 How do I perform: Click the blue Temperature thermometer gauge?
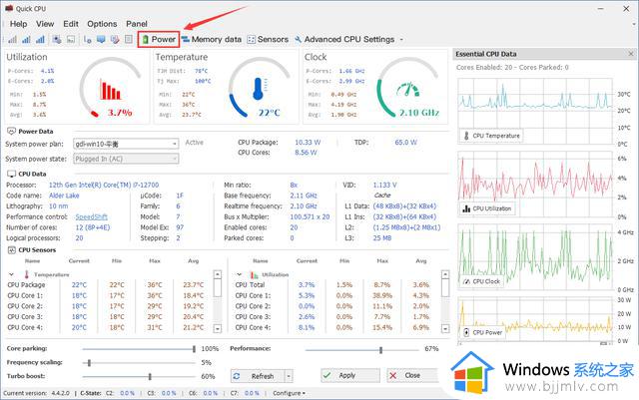coord(259,88)
